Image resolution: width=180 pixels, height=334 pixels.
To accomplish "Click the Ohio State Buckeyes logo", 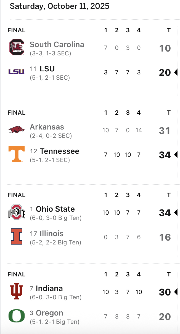I will [x=17, y=212].
